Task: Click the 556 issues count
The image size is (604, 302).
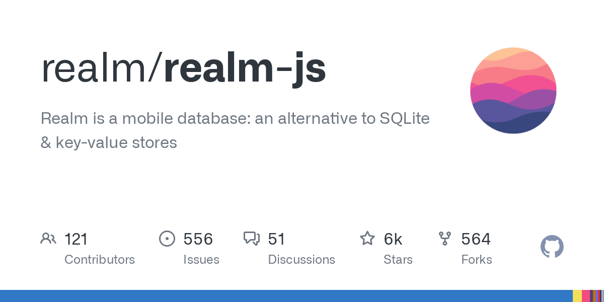Action: tap(198, 239)
